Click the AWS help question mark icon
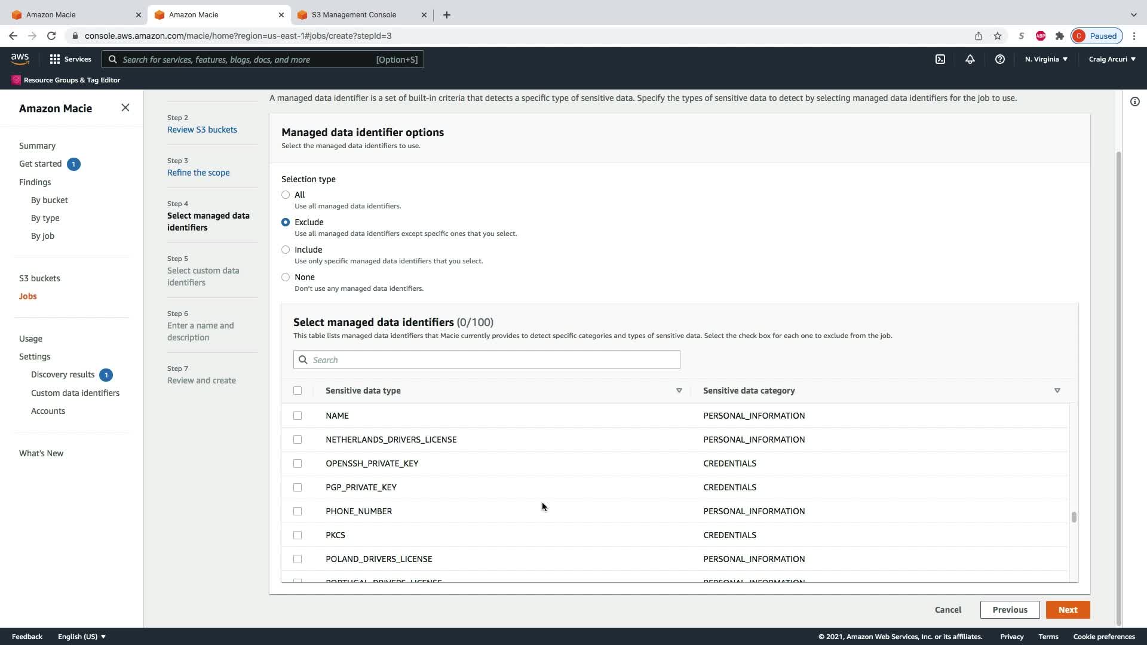Viewport: 1147px width, 645px height. pos(999,59)
